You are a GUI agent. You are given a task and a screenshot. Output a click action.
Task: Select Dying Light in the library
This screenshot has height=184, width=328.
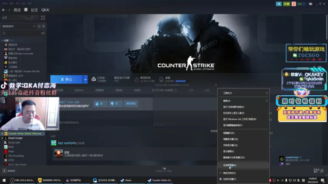point(14,142)
